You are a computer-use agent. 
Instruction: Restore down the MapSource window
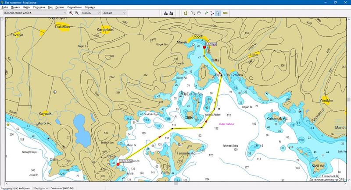pyautogui.click(x=335, y=2)
